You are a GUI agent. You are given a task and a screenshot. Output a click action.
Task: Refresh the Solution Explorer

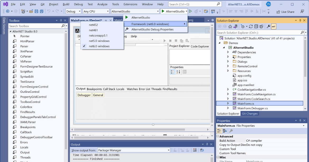(251, 26)
